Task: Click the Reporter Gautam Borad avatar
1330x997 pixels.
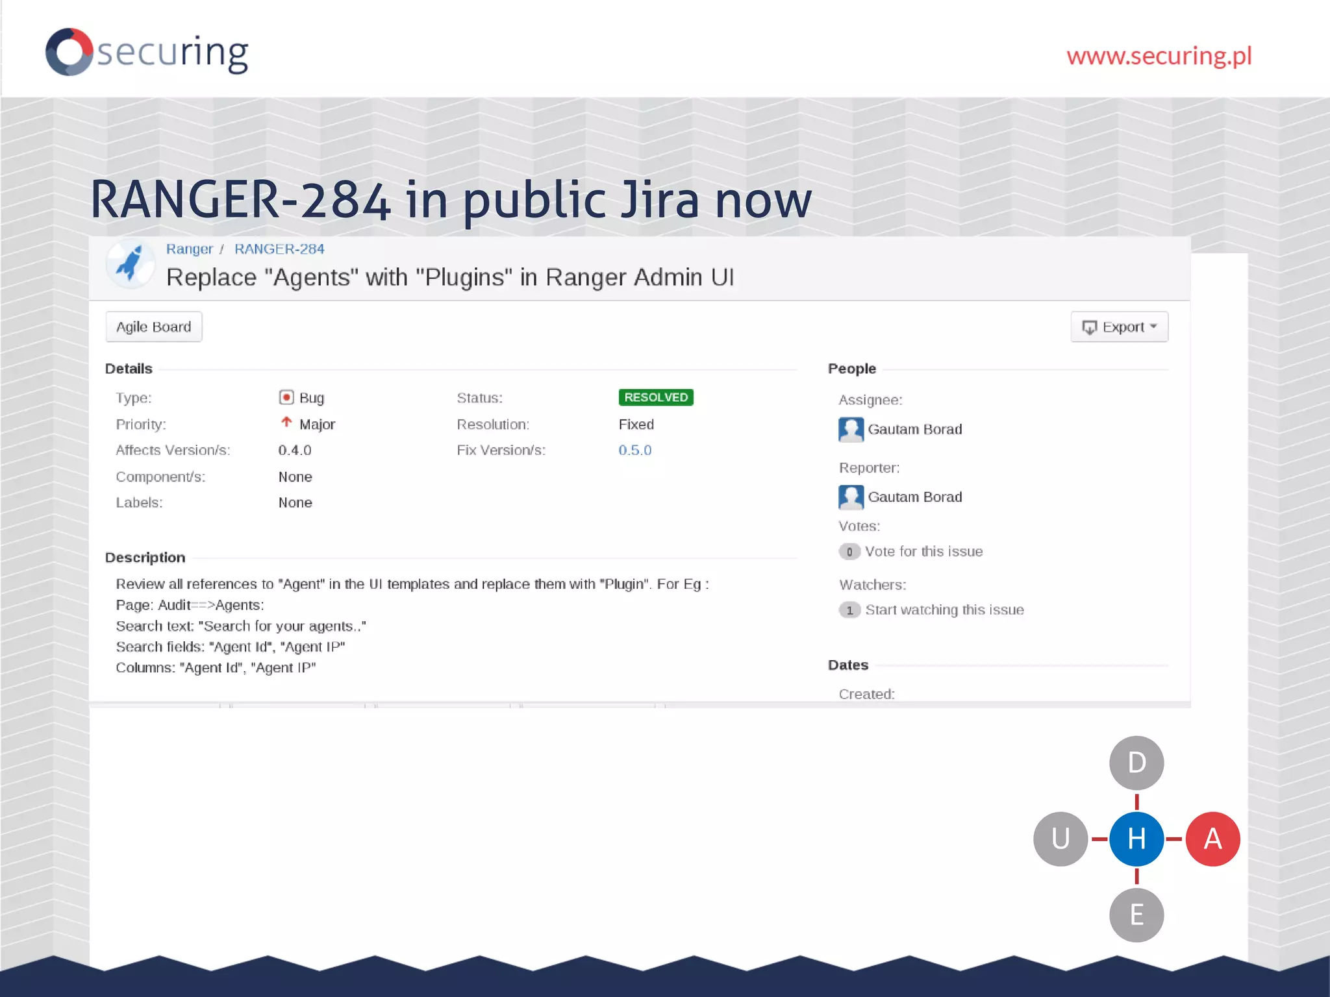Action: pos(851,497)
